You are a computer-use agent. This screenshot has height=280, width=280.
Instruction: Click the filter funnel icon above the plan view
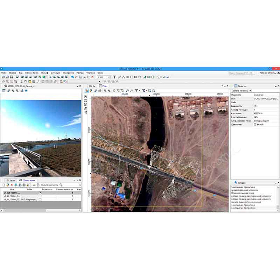click(x=136, y=91)
